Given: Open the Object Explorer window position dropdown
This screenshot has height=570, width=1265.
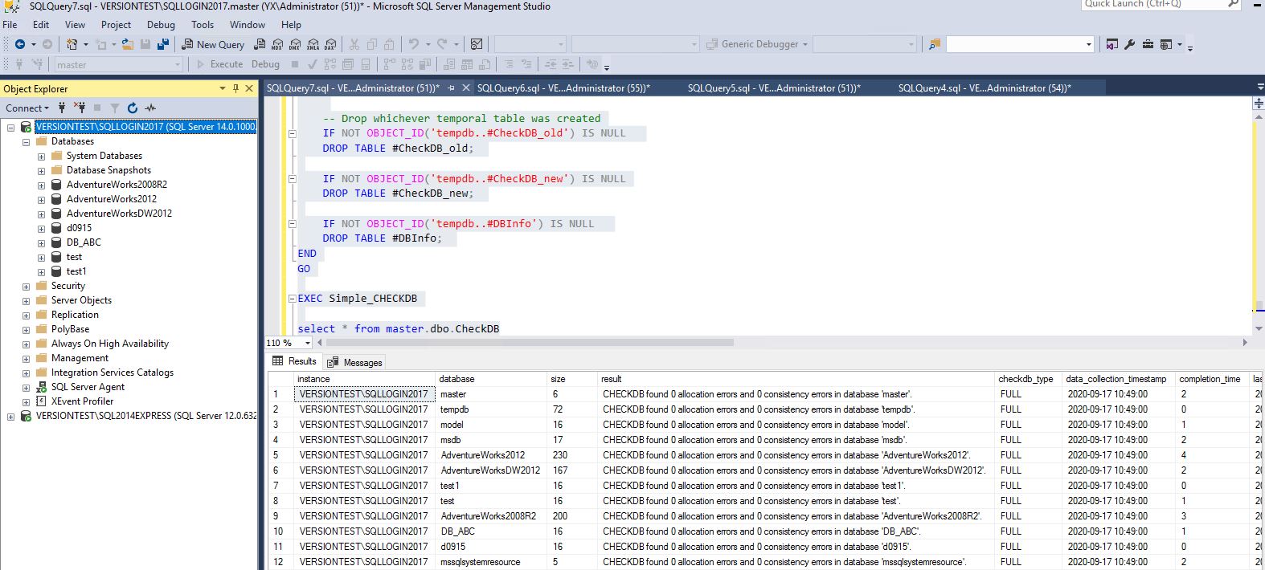Looking at the screenshot, I should pos(223,88).
